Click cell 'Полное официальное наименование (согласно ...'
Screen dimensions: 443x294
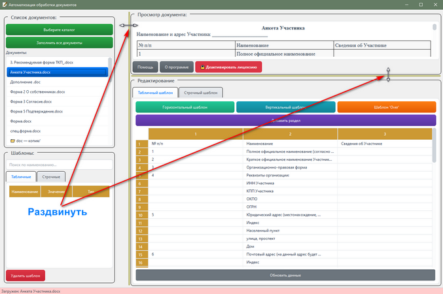coord(290,152)
